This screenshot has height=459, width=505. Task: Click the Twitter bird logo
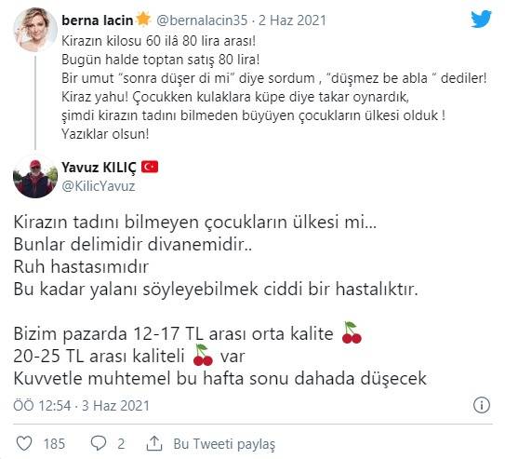point(481,19)
